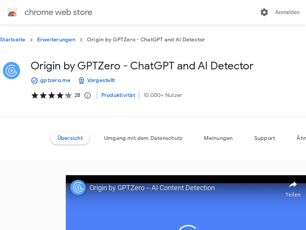
Task: Click the video channel avatar icon
Action: pos(78,187)
